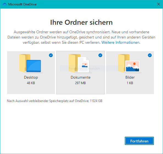163x154 pixels.
Task: Close the Microsoft OneDrive dialog
Action: pyautogui.click(x=159, y=4)
